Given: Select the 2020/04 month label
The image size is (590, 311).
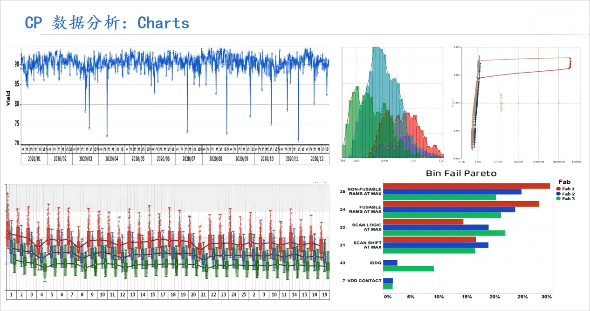Looking at the screenshot, I should coord(112,159).
